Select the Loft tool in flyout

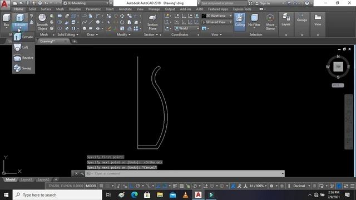point(23,47)
